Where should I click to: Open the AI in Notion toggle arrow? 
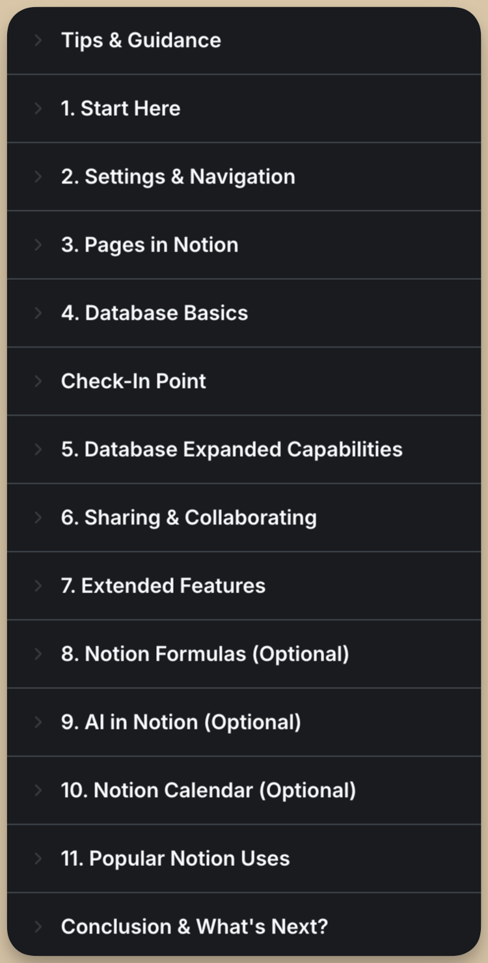point(38,722)
